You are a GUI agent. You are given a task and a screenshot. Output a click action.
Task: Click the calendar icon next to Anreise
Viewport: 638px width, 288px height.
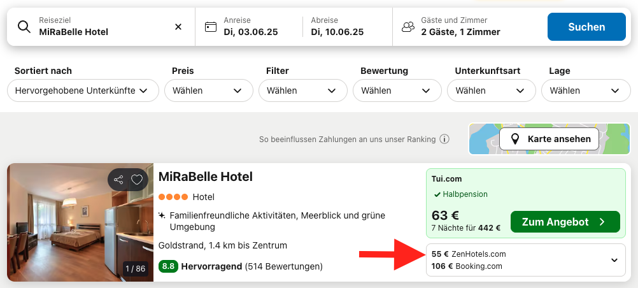(x=210, y=27)
